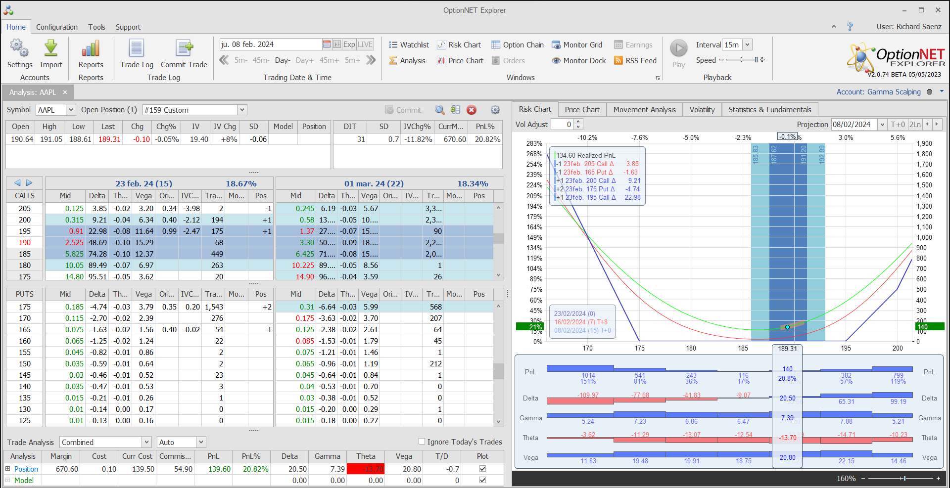Toggle the Plot checkbox for Model row

point(482,480)
